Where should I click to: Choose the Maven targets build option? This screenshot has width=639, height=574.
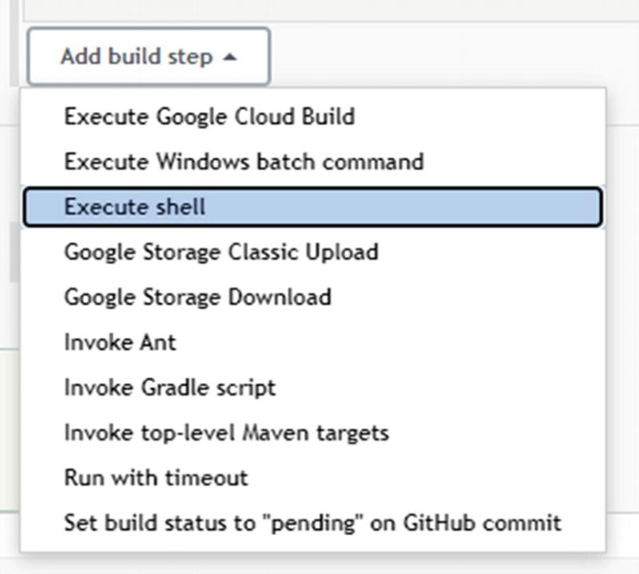tap(226, 432)
